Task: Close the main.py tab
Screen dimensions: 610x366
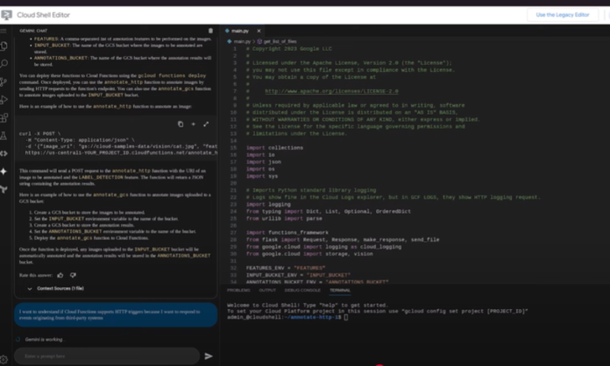Action: click(x=259, y=31)
